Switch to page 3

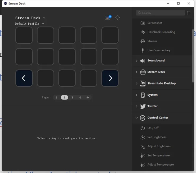coord(72,98)
